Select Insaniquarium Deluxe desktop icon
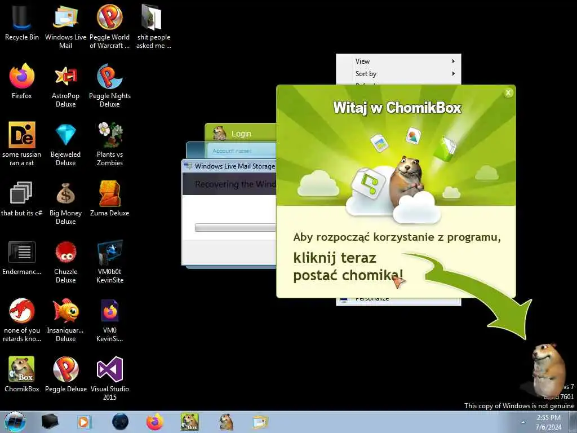 click(65, 320)
